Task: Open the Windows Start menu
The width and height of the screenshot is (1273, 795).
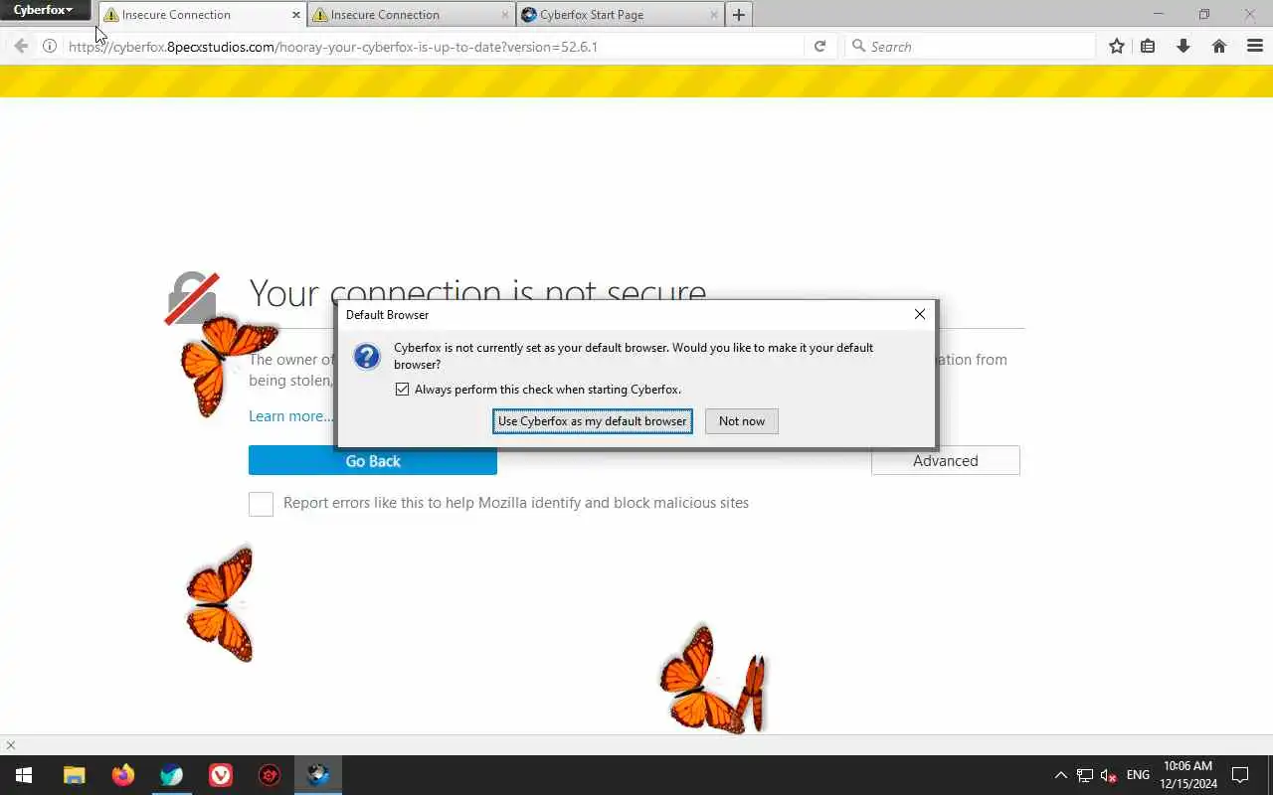Action: (24, 775)
